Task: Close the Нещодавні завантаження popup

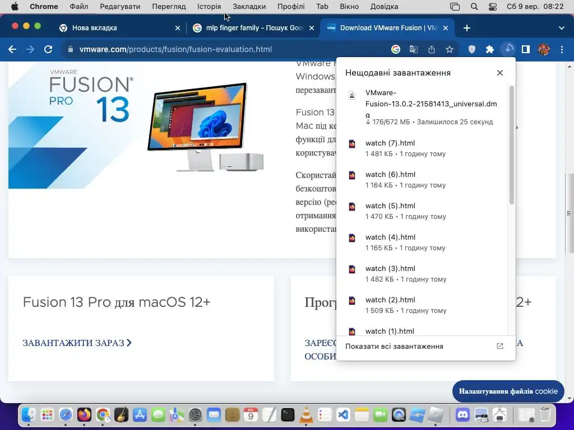Action: tap(499, 73)
